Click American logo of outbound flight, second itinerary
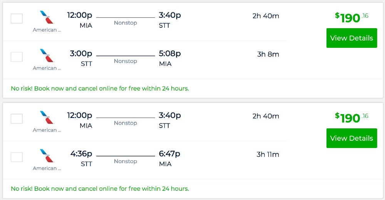This screenshot has height=200, width=385. (x=47, y=118)
